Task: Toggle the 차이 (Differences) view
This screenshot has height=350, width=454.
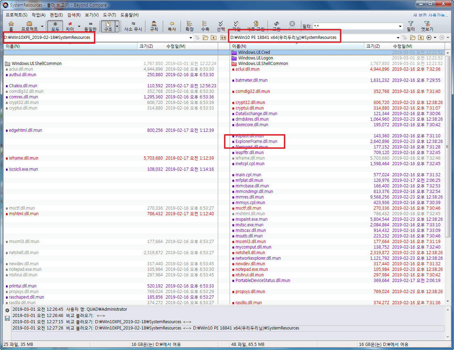Action: (70, 26)
